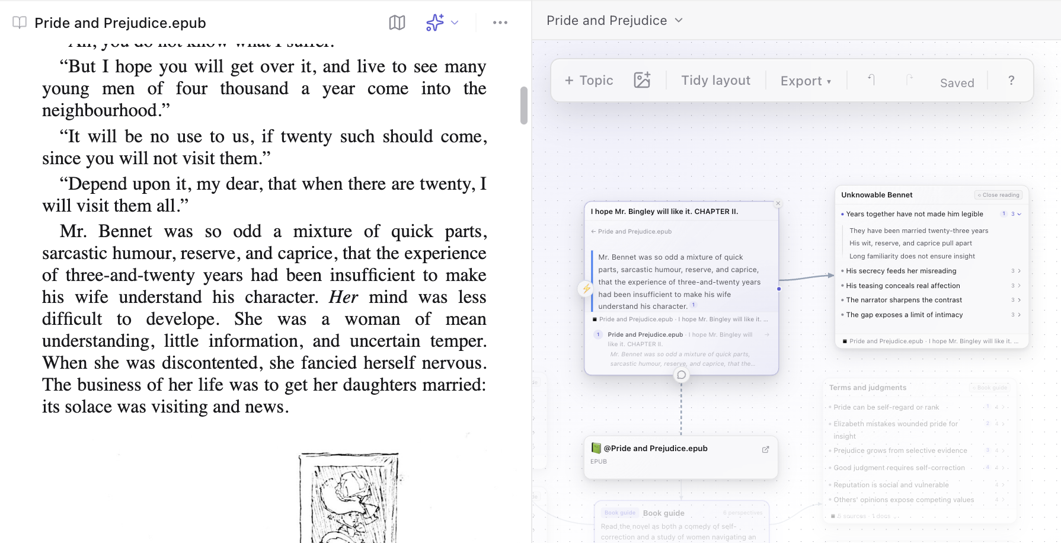Add a new Topic
The height and width of the screenshot is (543, 1061).
pyautogui.click(x=589, y=80)
